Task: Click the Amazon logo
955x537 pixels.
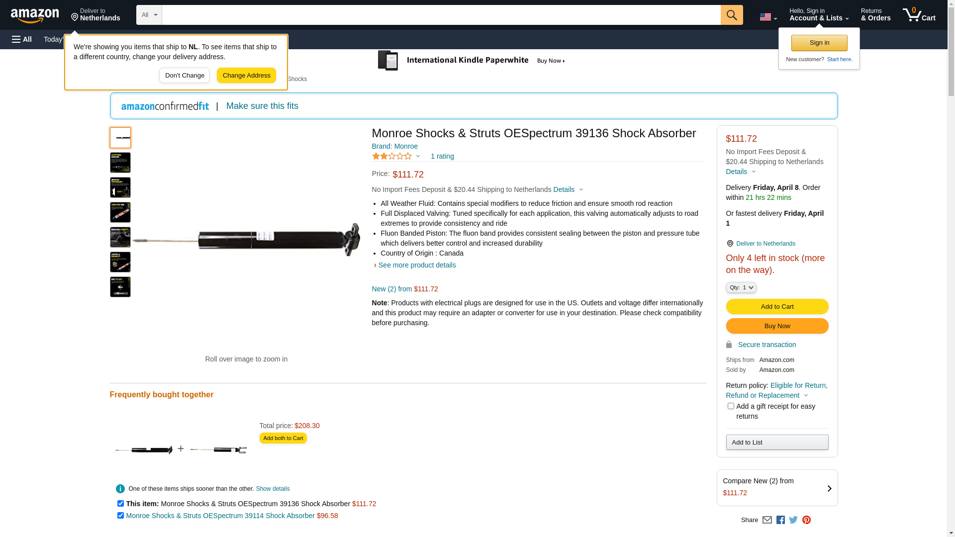Action: [x=35, y=15]
